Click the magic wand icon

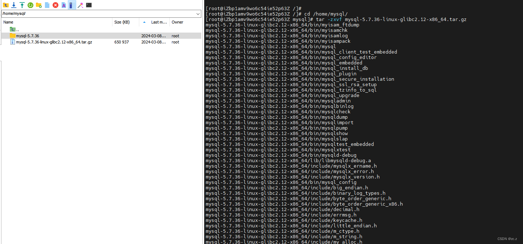81,5
